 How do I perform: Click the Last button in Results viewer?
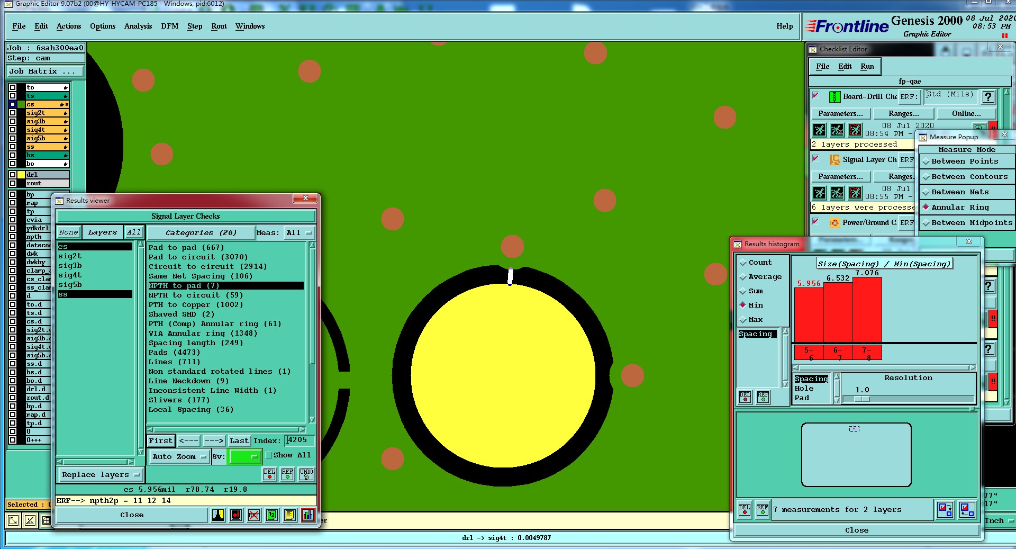point(239,441)
